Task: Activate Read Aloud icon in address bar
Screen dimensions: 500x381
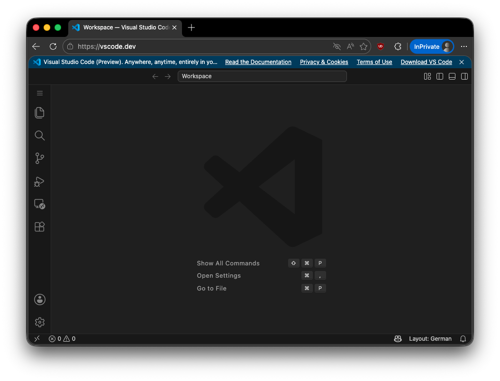Action: point(350,46)
